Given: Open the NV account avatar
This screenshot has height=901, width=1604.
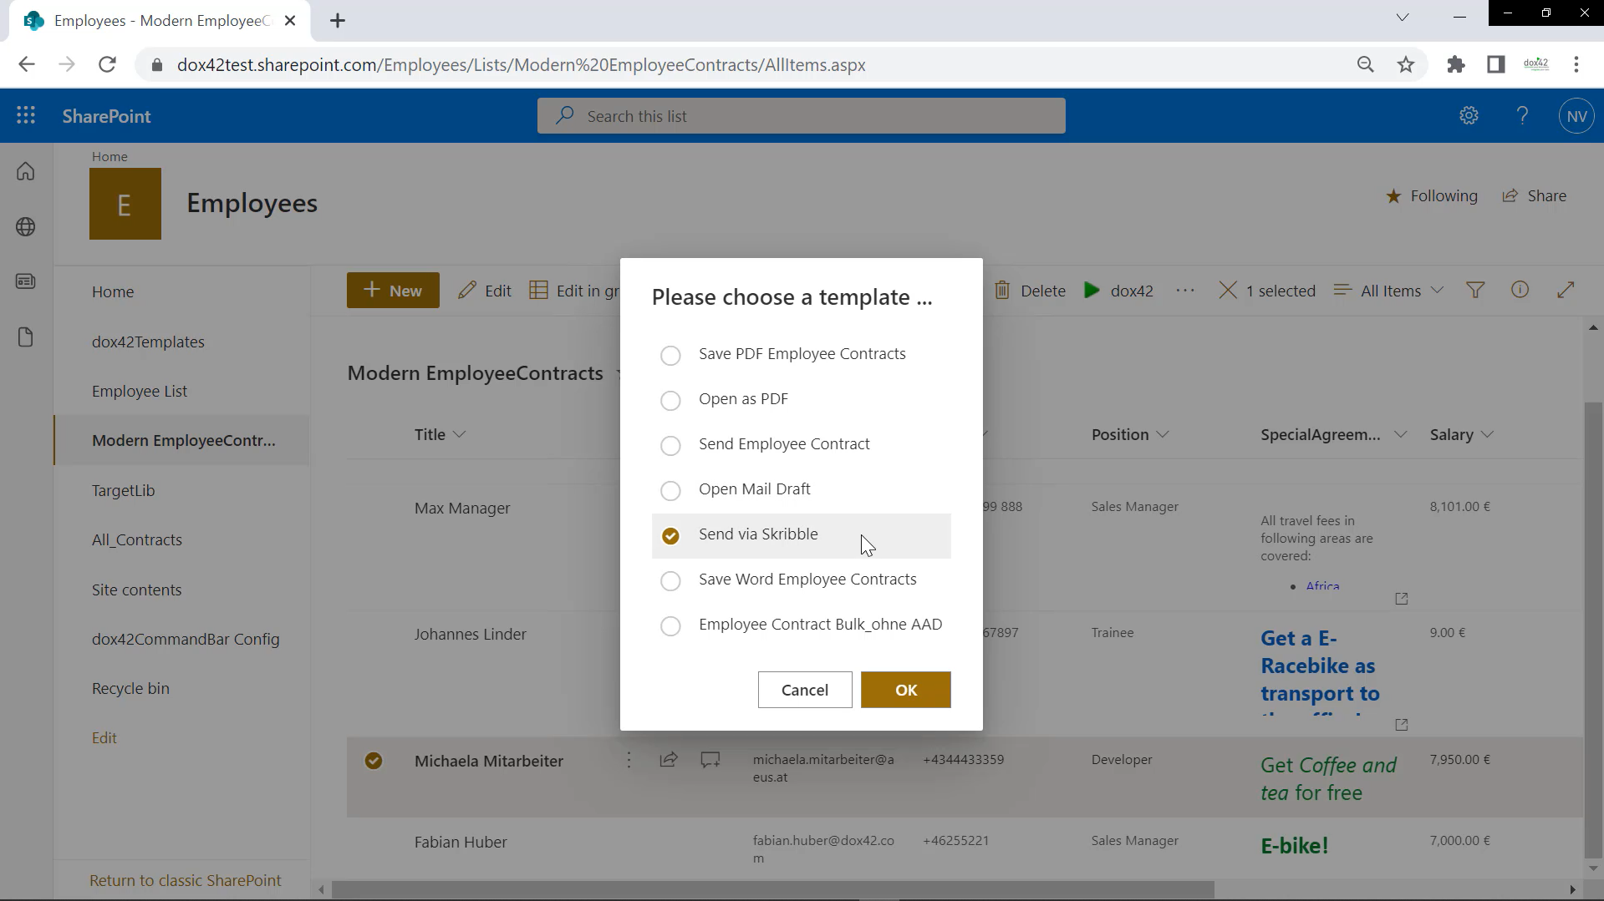Looking at the screenshot, I should 1576,116.
